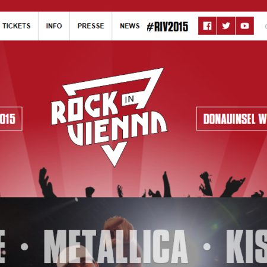The width and height of the screenshot is (267, 267).
Task: Click the dot separator between METALLICA and KISS
Action: (207, 247)
